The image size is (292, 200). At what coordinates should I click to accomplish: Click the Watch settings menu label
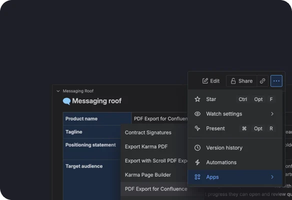coord(224,114)
